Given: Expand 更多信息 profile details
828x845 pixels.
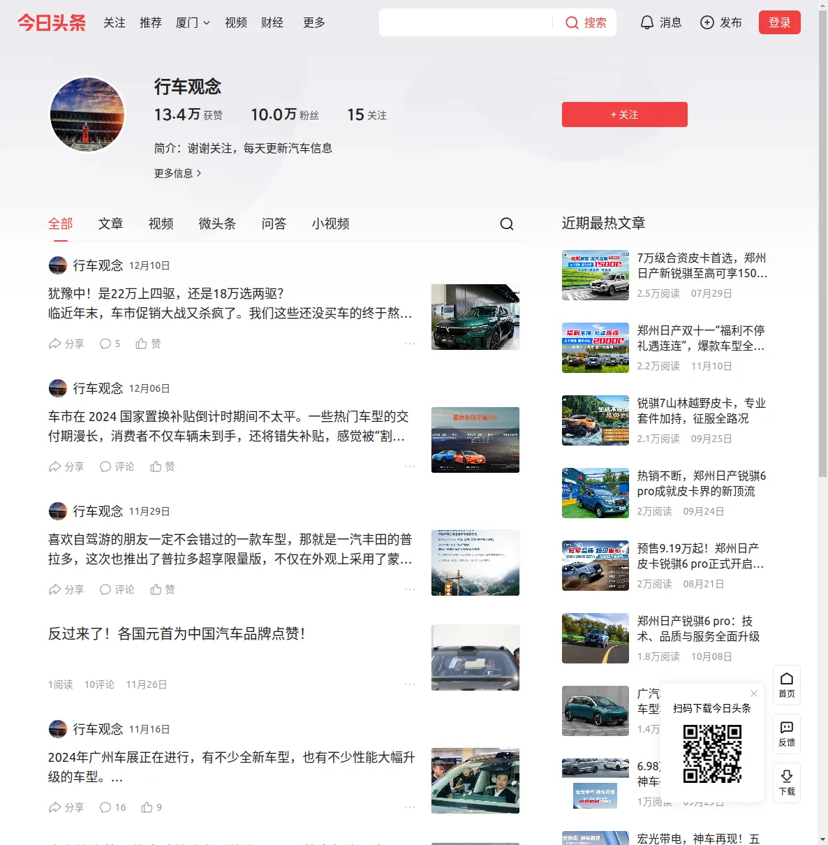Looking at the screenshot, I should (178, 173).
